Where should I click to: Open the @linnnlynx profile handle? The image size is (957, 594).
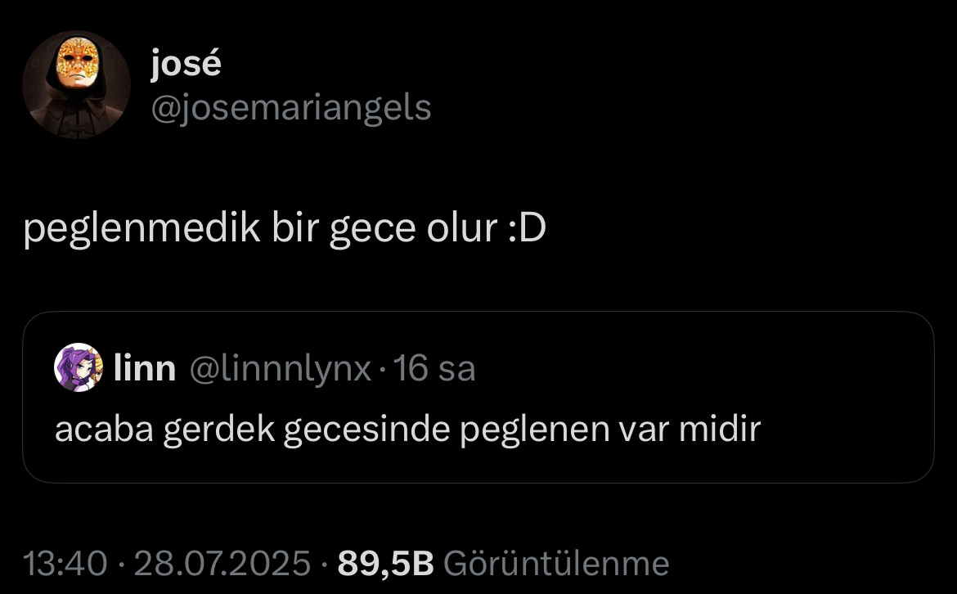tap(281, 369)
